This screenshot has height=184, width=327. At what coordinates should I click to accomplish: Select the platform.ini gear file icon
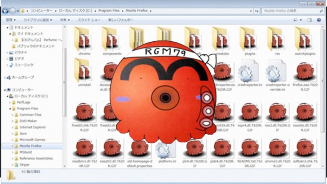coord(165,150)
